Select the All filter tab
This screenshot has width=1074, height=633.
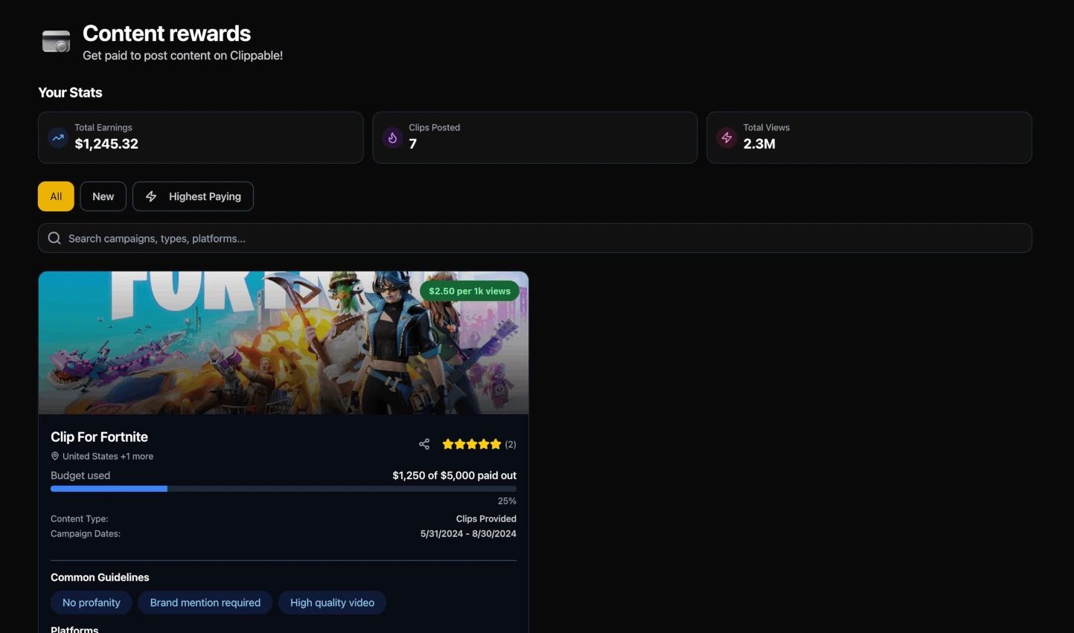[x=56, y=196]
